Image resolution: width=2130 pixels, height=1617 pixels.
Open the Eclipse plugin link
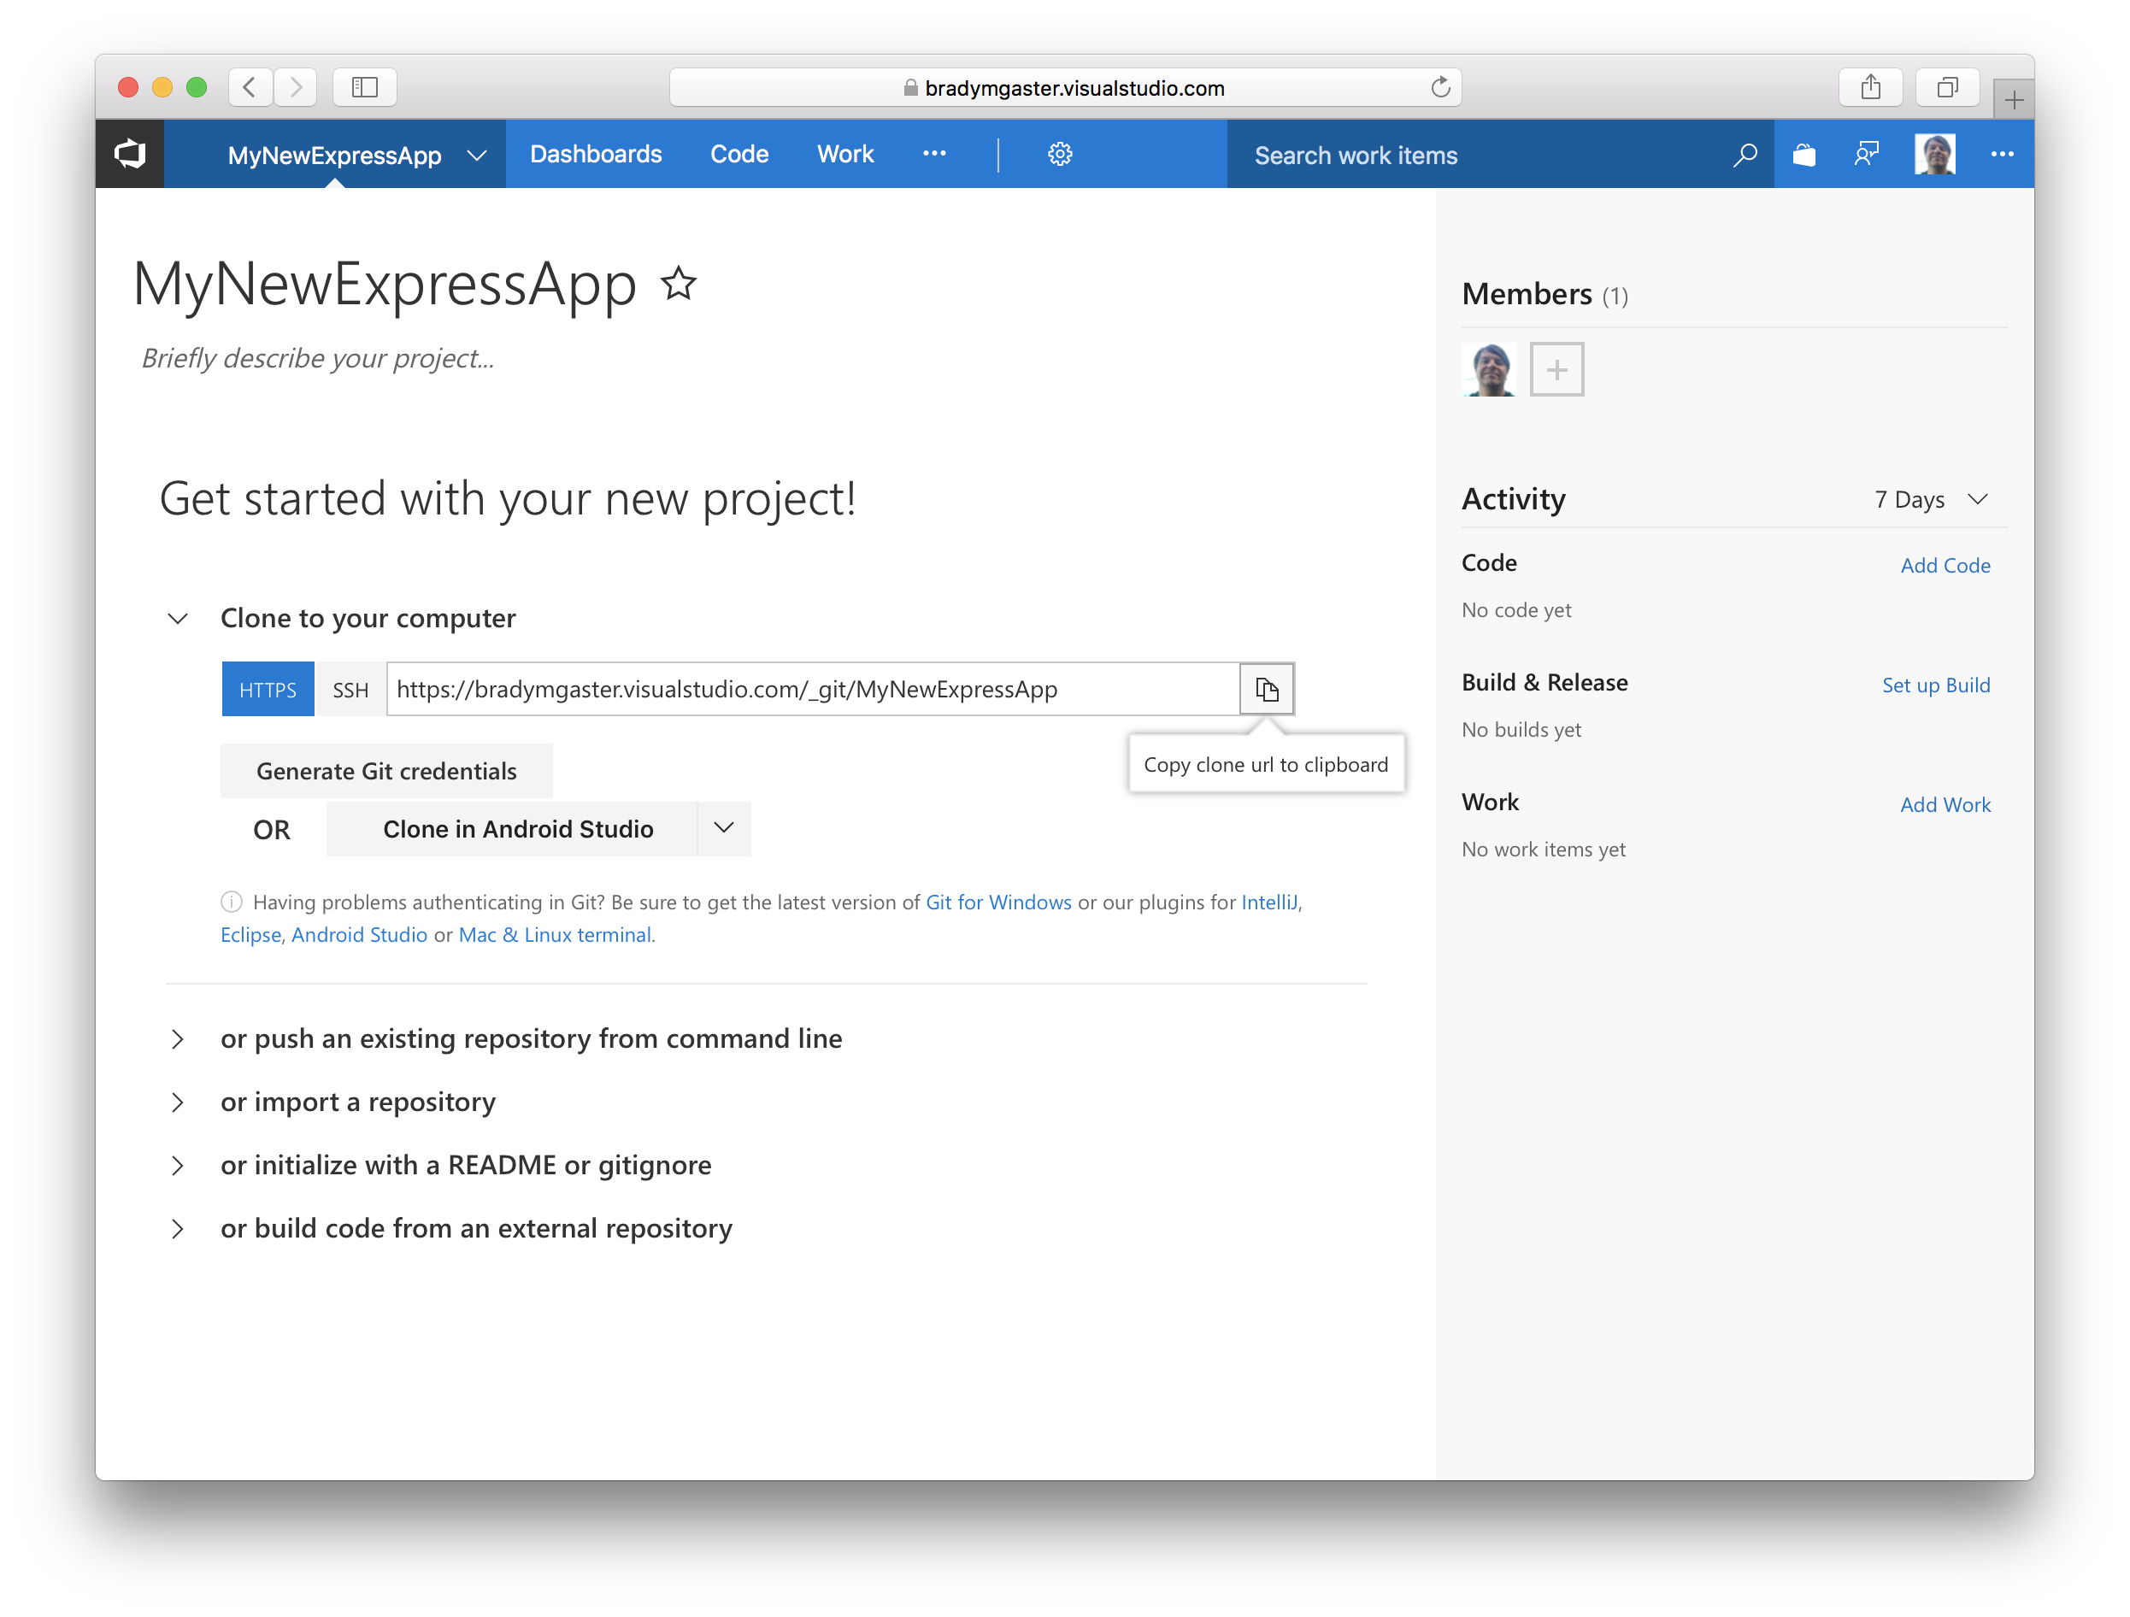coord(250,934)
